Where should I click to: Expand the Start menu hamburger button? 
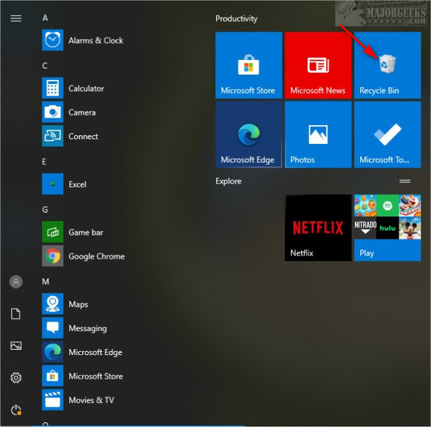tap(16, 18)
